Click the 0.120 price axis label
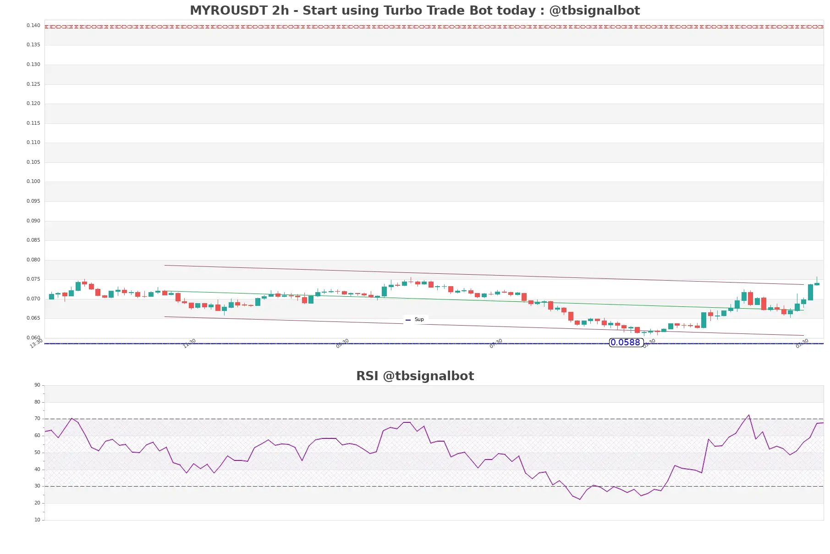Image resolution: width=830 pixels, height=554 pixels. pos(33,104)
